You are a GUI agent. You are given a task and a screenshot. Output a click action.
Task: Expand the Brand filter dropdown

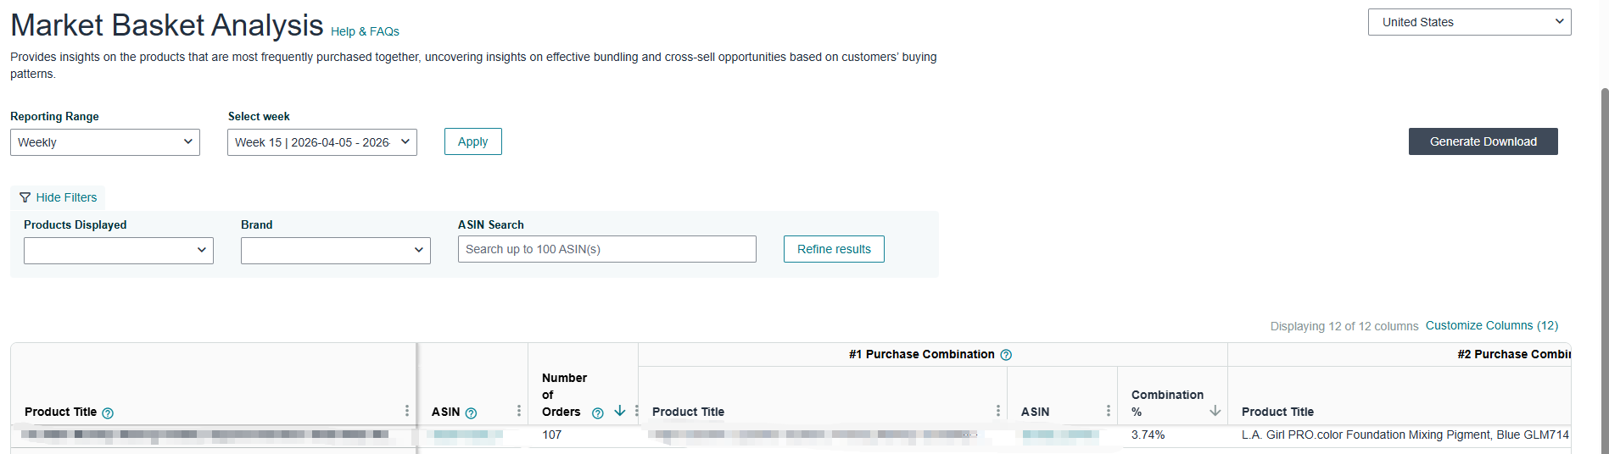(x=336, y=250)
